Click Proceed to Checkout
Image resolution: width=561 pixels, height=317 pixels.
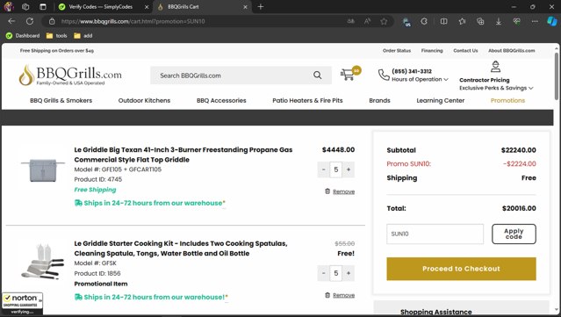click(x=461, y=269)
